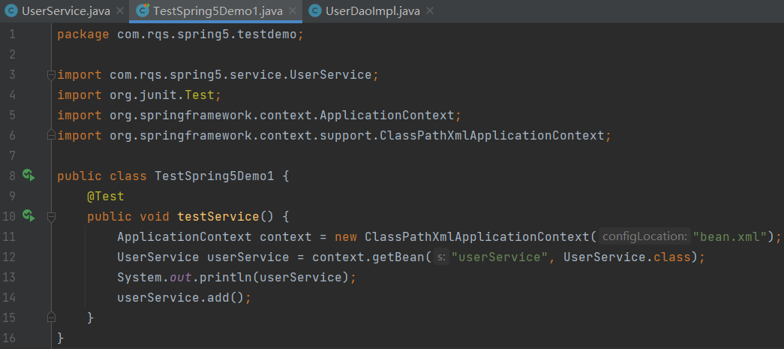Close the UserDaoImpl.java tab
The width and height of the screenshot is (784, 349).
[x=430, y=11]
